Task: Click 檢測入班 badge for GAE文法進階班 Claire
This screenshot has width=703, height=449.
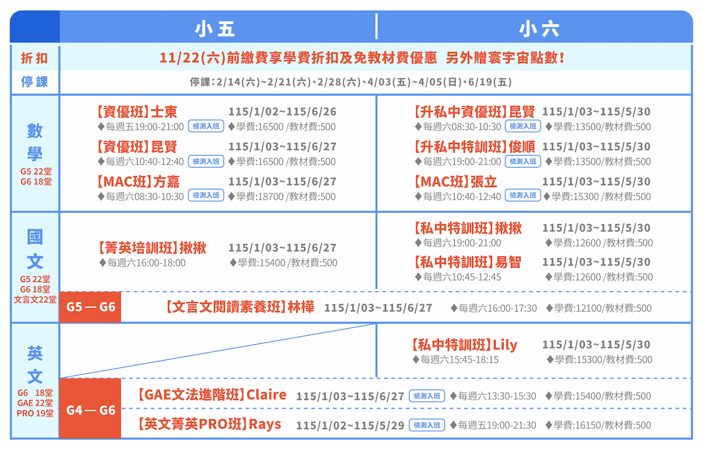Action: [x=427, y=396]
